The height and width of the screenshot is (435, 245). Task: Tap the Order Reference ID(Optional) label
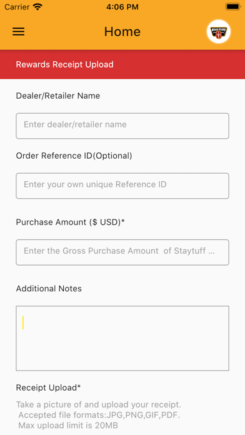[x=74, y=156]
